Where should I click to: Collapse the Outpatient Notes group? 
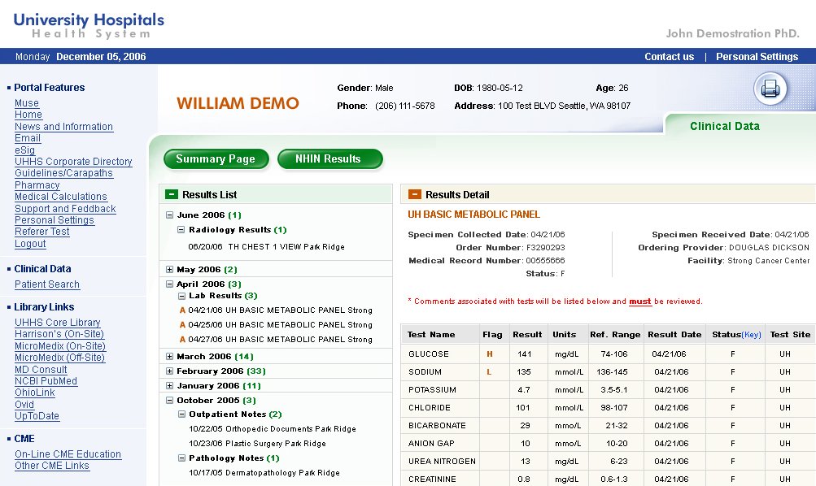pyautogui.click(x=181, y=414)
